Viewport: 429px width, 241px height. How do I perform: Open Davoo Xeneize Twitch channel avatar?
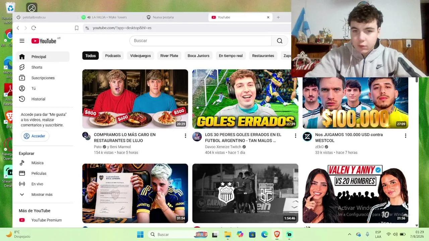(197, 137)
